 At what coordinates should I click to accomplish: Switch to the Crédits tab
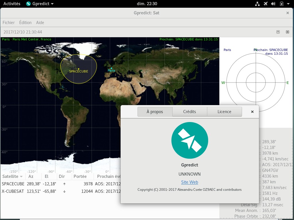(x=189, y=112)
